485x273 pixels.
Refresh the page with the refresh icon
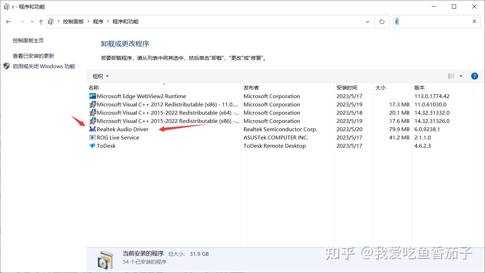382,21
